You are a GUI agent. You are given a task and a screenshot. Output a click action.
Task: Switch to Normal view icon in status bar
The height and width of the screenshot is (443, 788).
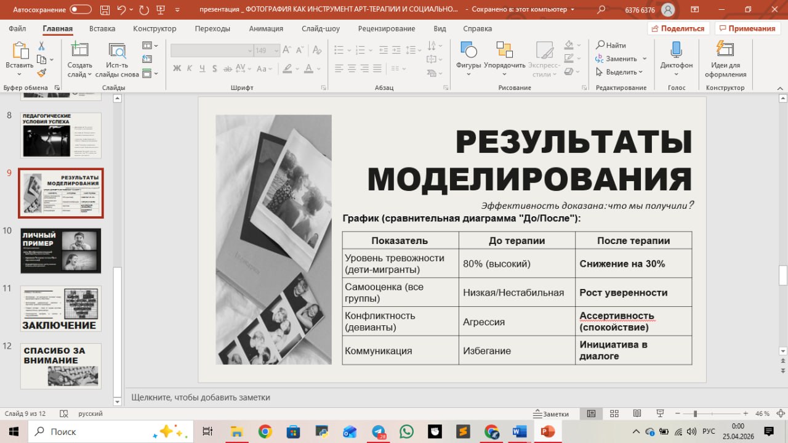pos(591,413)
